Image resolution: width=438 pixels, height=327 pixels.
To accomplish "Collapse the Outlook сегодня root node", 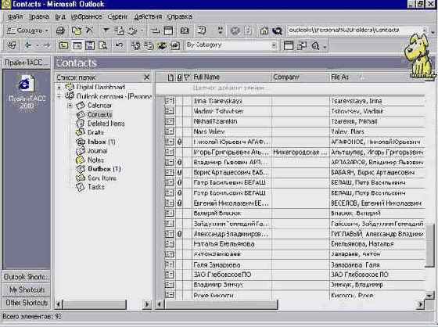I will pos(59,97).
